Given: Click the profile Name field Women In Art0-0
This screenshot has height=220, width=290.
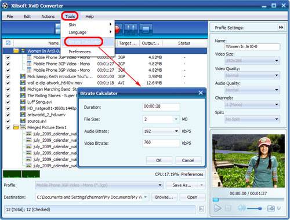Looking at the screenshot, I should pyautogui.click(x=252, y=46).
